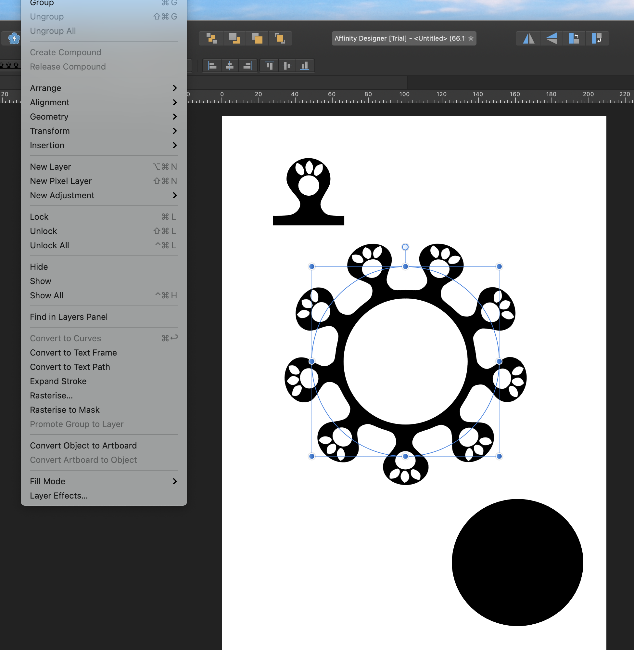Click the right-middle selection handle
634x650 pixels.
[x=499, y=361]
